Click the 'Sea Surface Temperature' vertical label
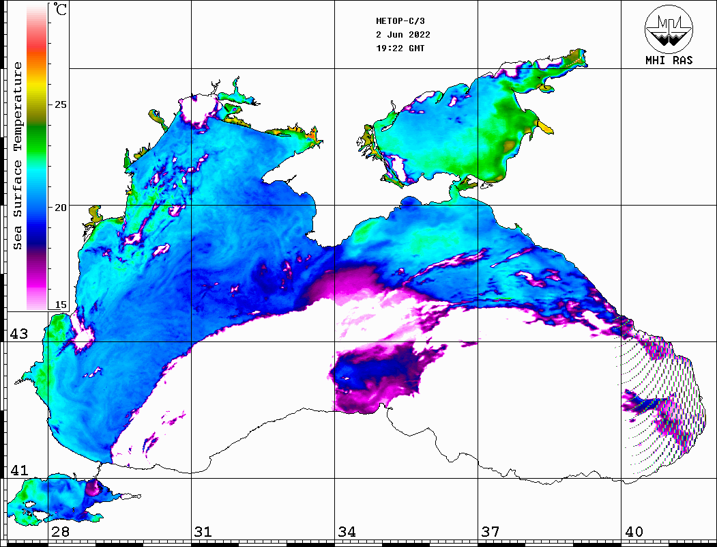717x547 pixels. [17, 156]
